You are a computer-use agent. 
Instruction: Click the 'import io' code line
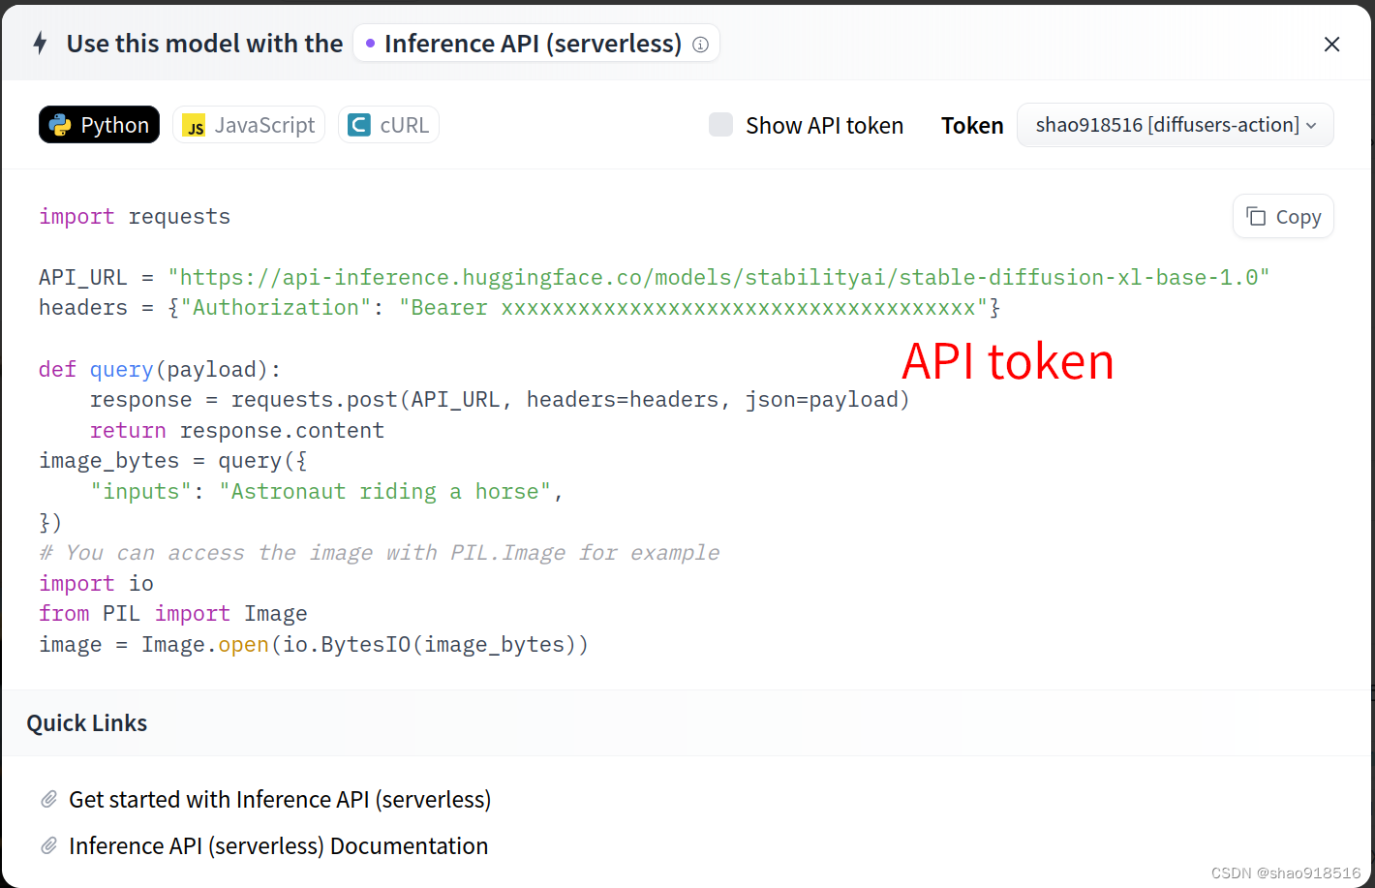[96, 583]
